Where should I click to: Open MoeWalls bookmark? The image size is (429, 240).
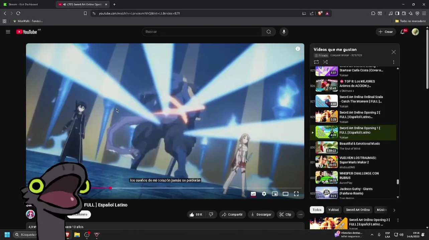point(28,21)
